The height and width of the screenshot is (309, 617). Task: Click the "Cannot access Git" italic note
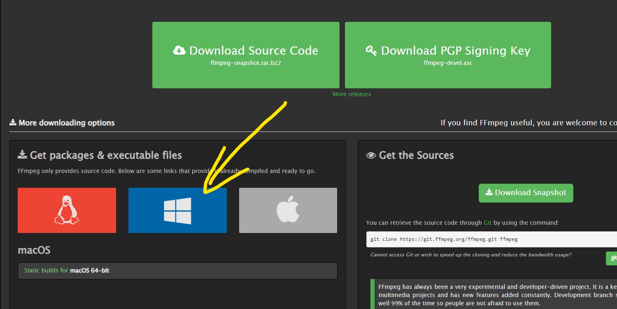(x=471, y=255)
